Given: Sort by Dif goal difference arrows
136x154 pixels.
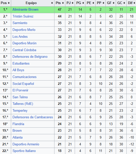Looking at the screenshot, I should [x=134, y=3].
